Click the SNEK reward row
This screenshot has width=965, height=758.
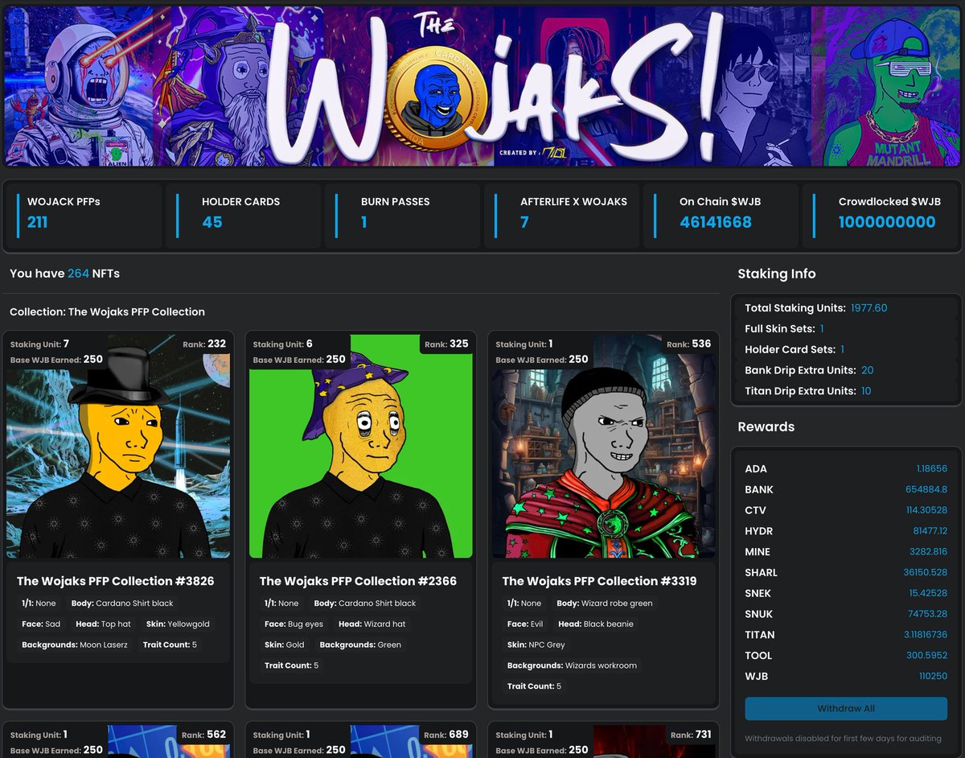(x=846, y=593)
